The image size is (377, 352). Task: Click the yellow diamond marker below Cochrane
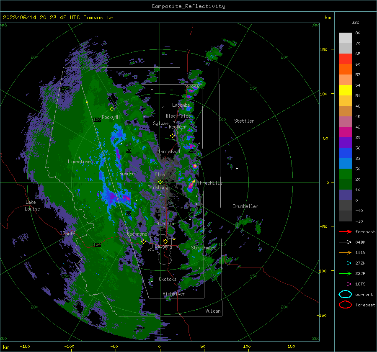click(x=144, y=242)
